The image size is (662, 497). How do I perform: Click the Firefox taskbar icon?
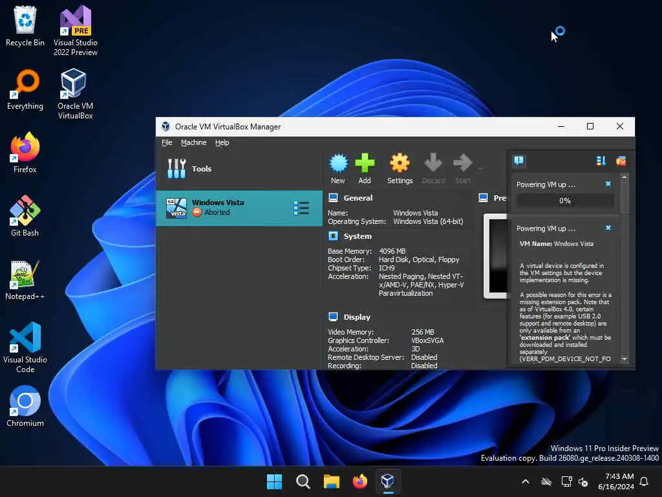click(359, 481)
